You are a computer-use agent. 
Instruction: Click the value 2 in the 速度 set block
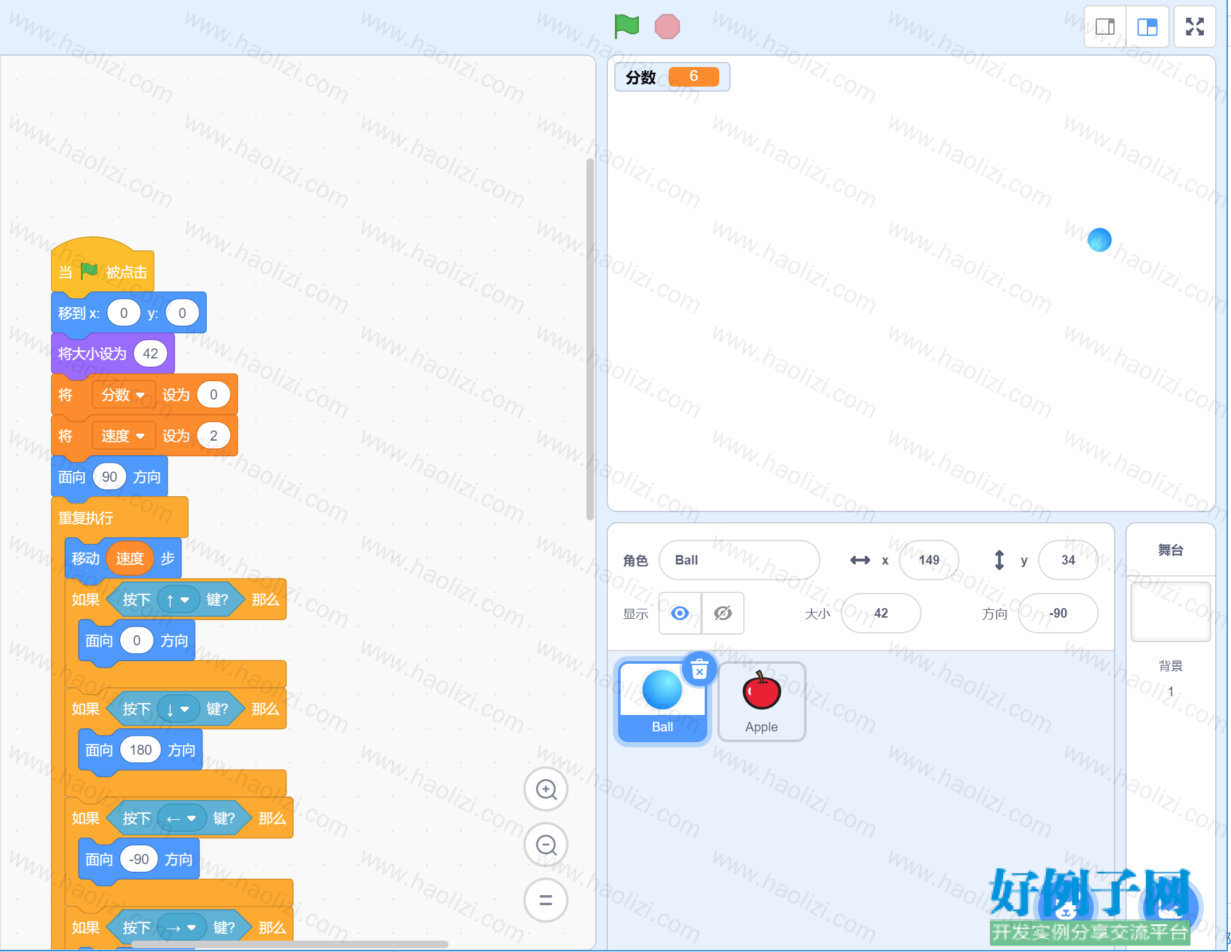pos(213,436)
